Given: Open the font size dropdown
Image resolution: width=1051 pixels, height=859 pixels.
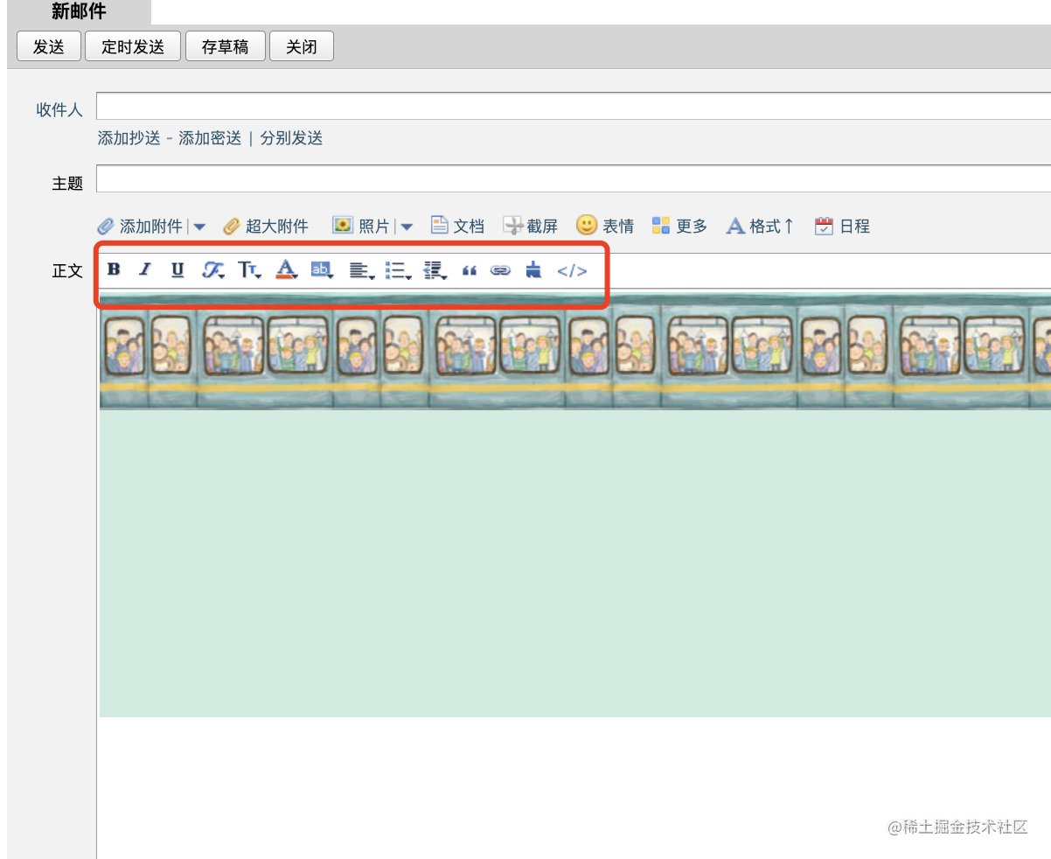Looking at the screenshot, I should [x=249, y=270].
